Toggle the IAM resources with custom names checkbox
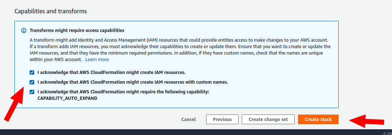Screen dimensions: 392x135 pyautogui.click(x=32, y=82)
